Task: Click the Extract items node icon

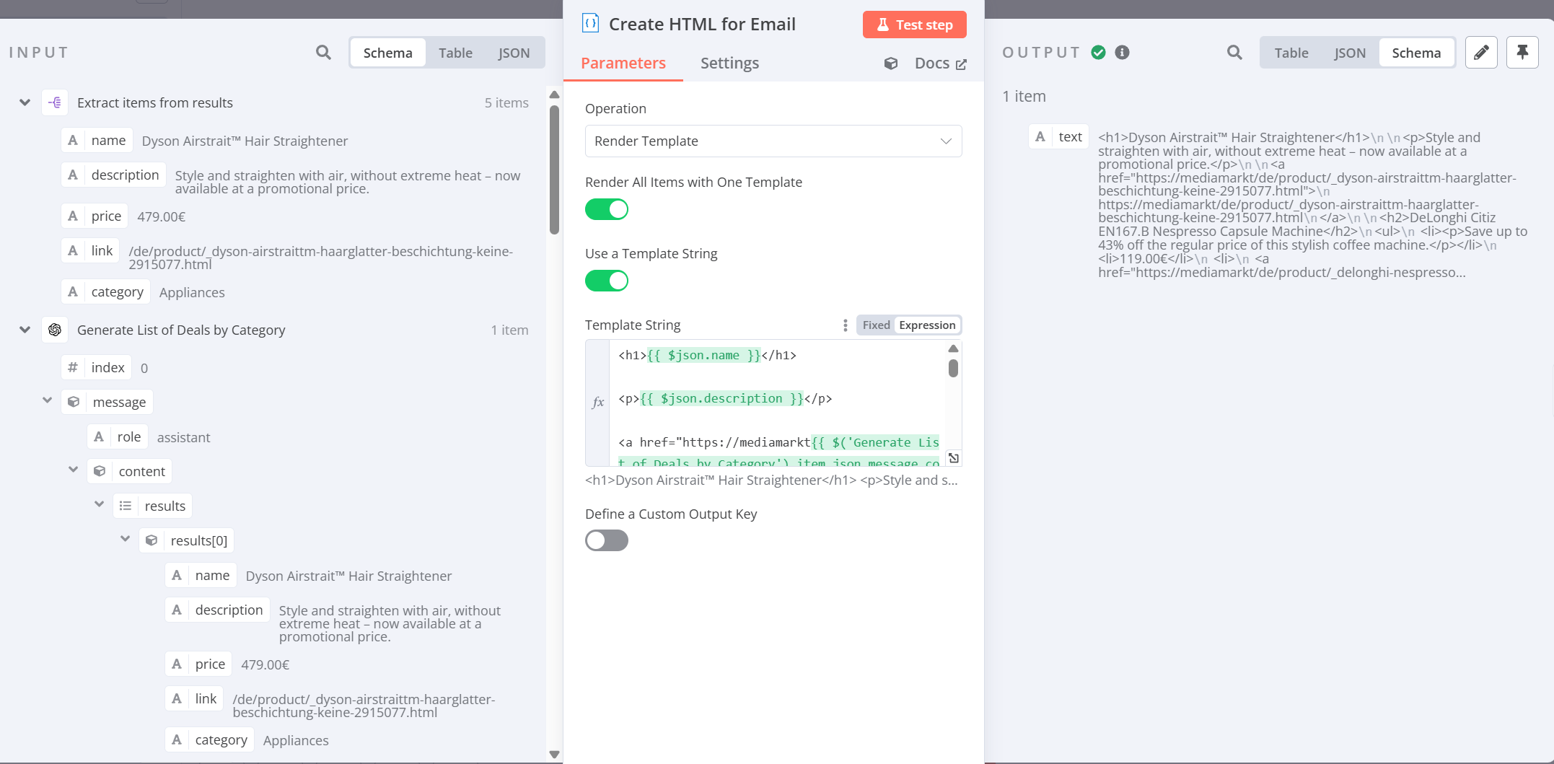Action: (x=55, y=103)
